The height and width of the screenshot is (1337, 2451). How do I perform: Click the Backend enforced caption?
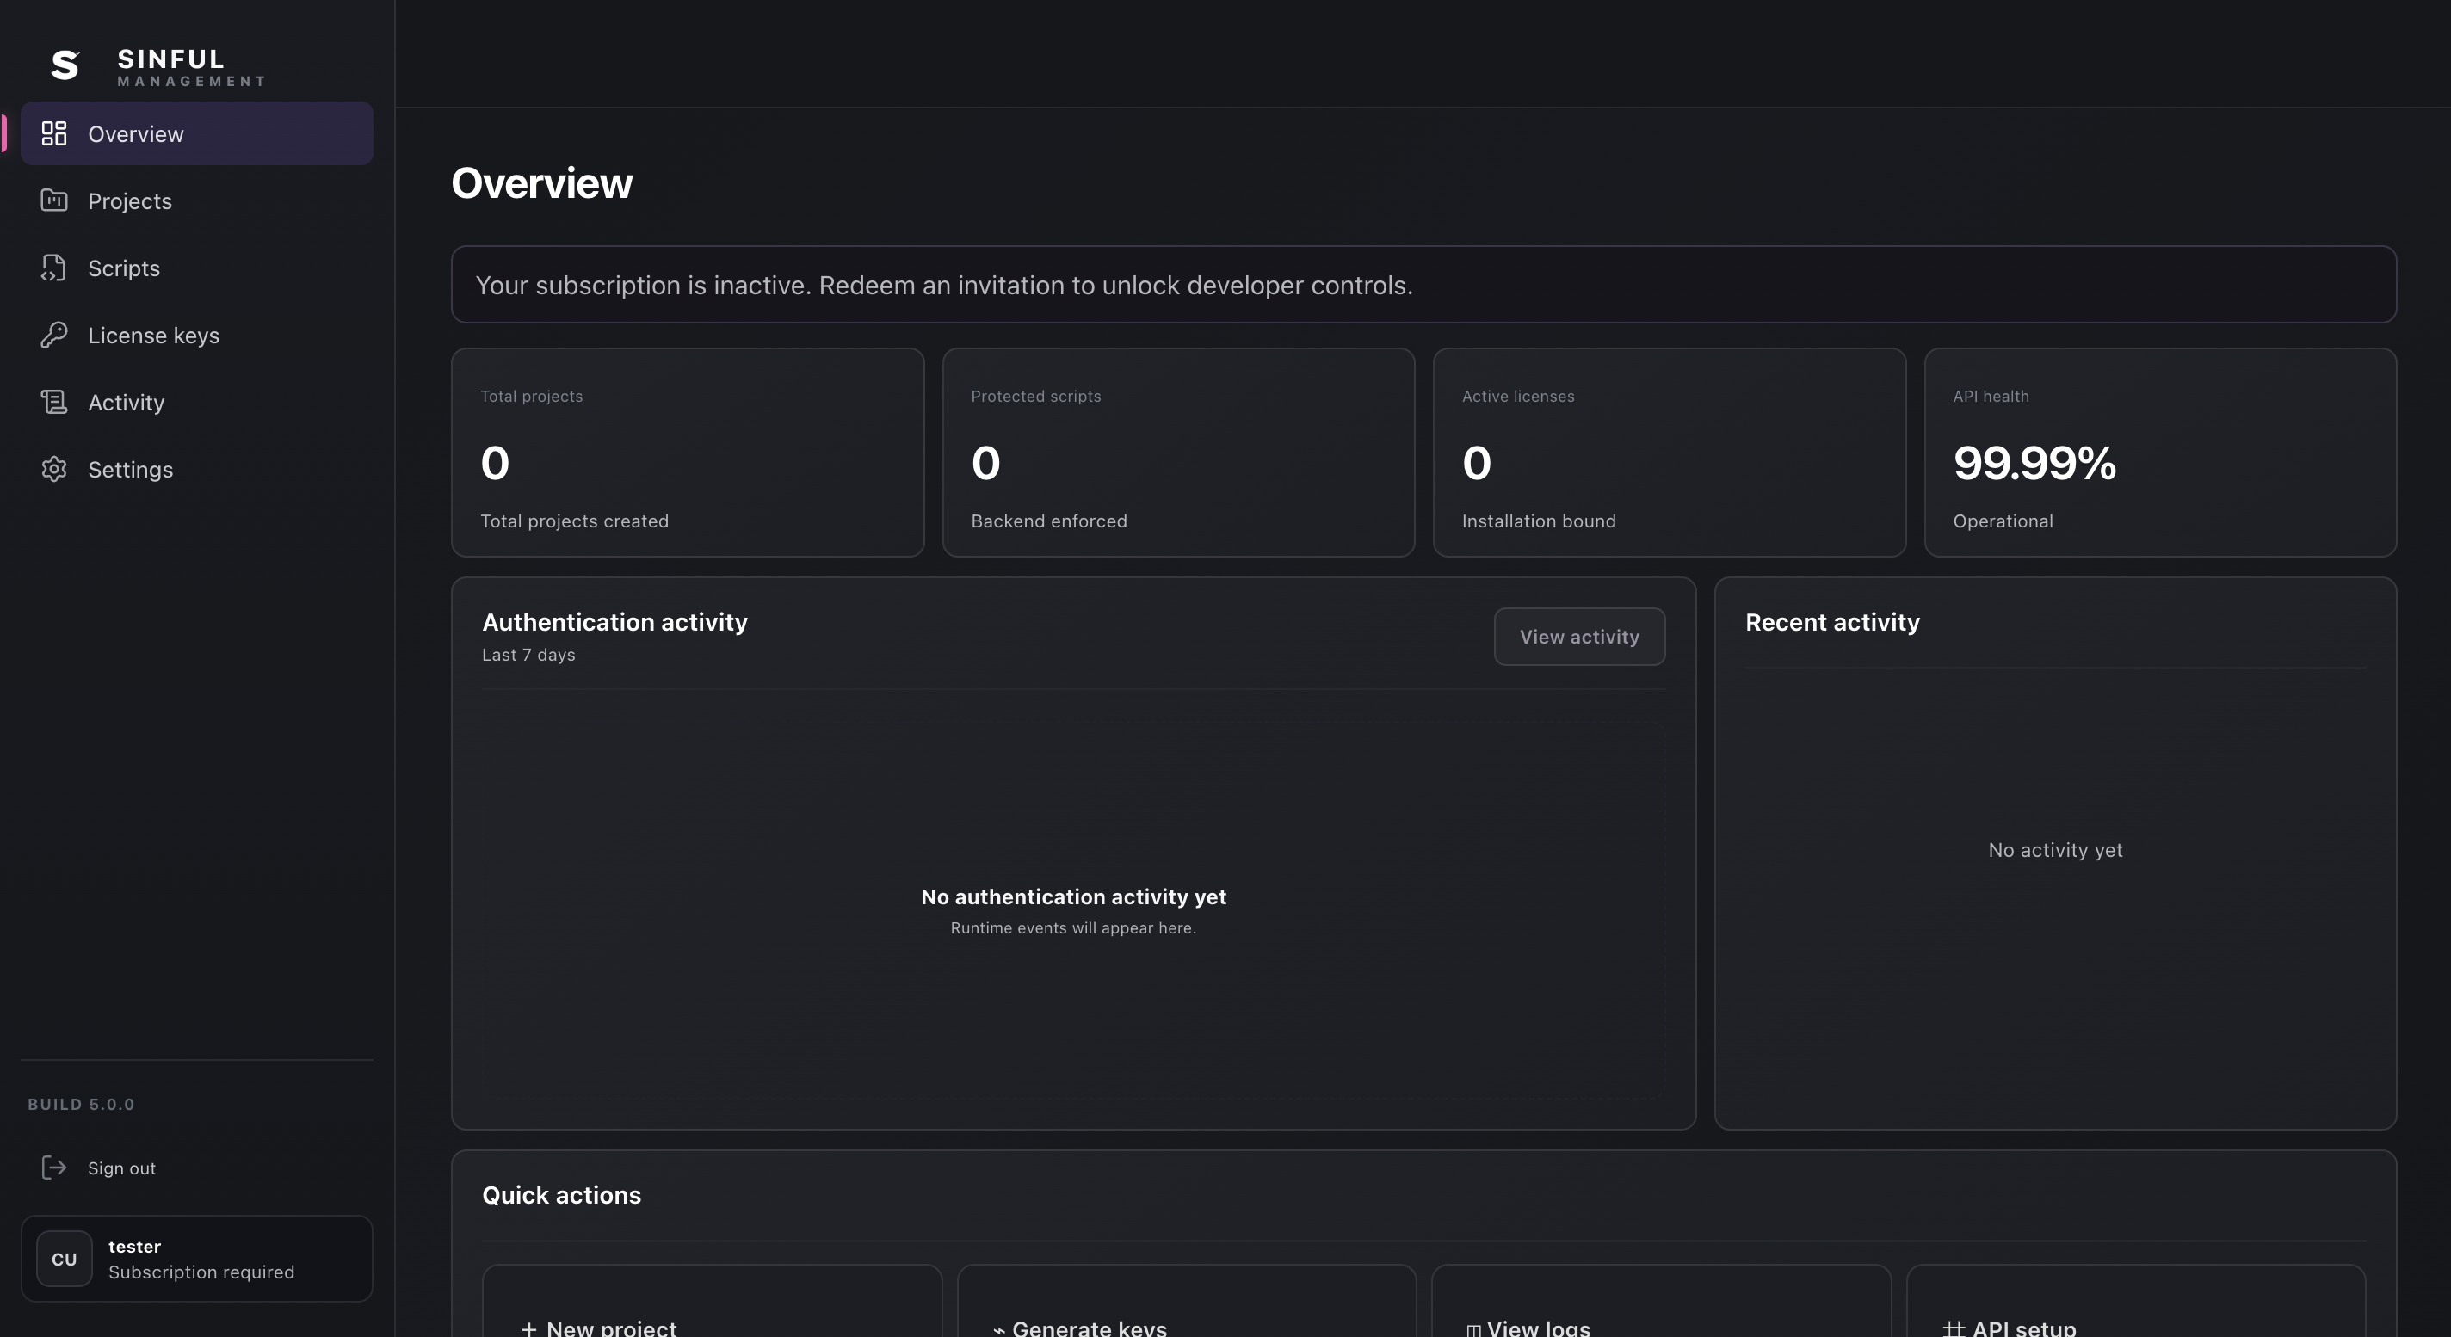(1048, 521)
